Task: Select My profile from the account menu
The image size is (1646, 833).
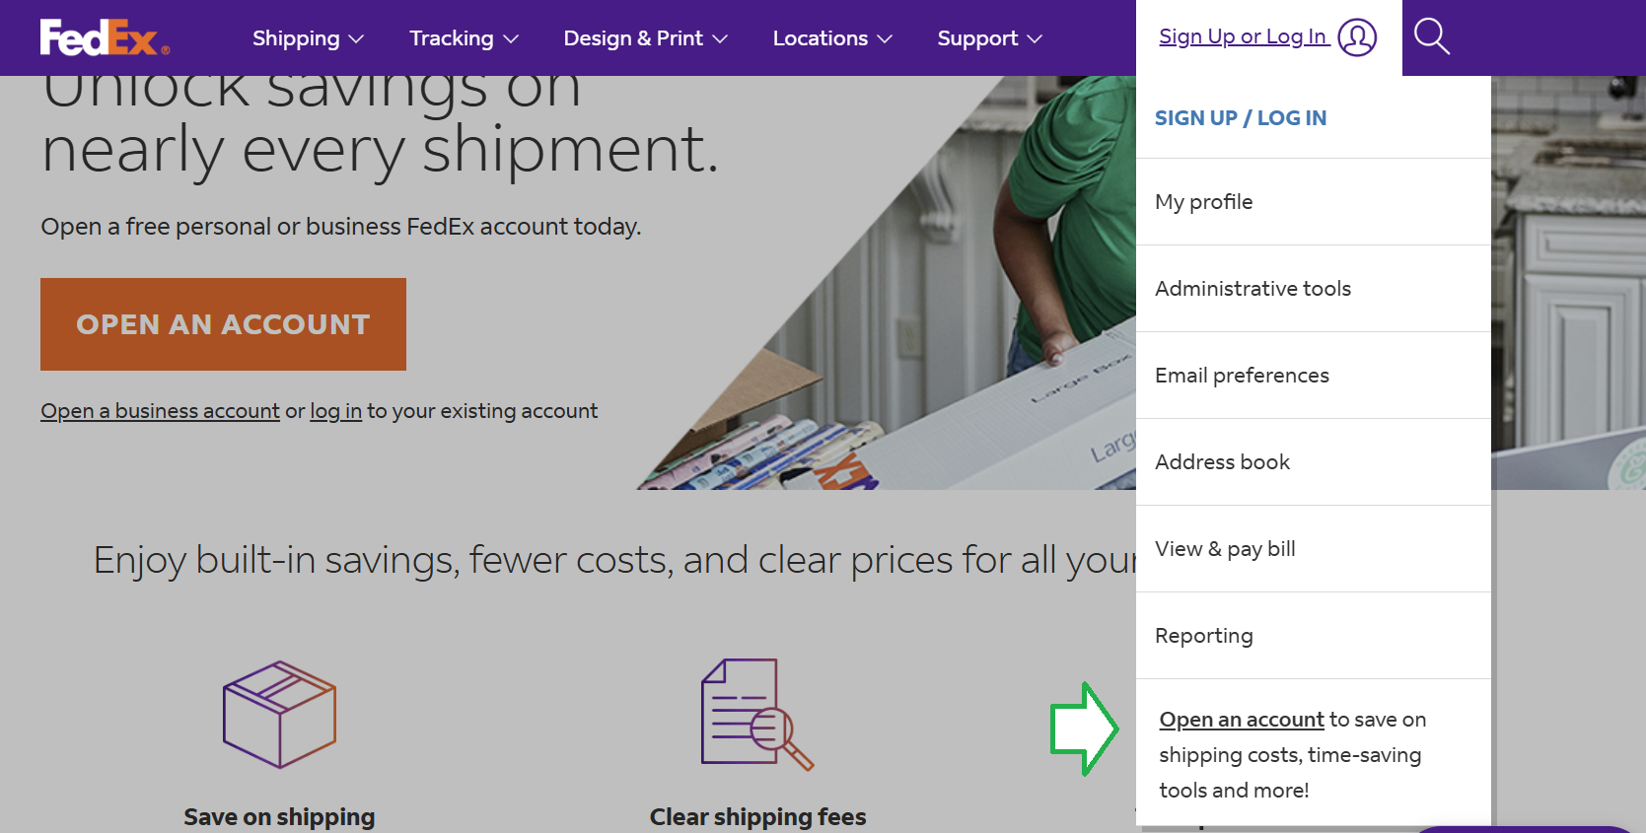Action: (x=1203, y=201)
